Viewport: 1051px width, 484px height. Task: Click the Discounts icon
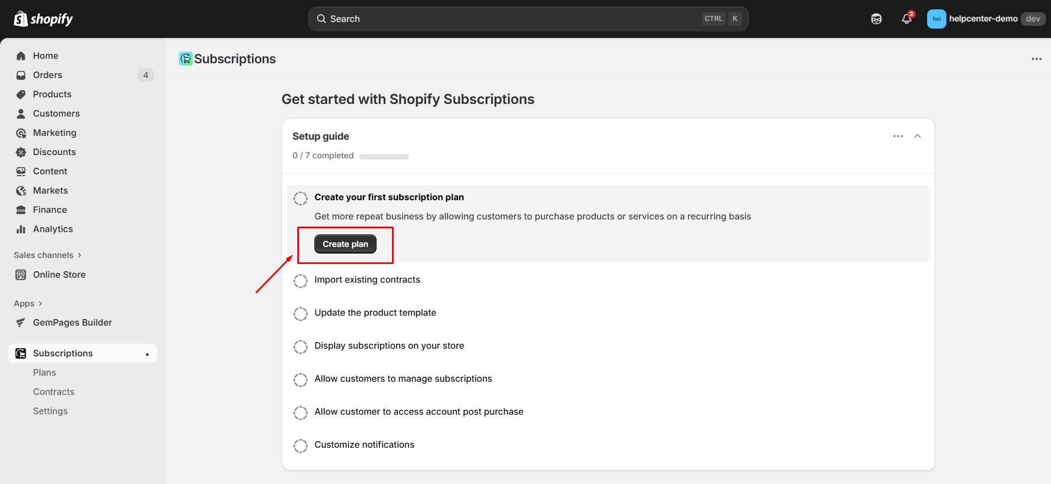[20, 152]
